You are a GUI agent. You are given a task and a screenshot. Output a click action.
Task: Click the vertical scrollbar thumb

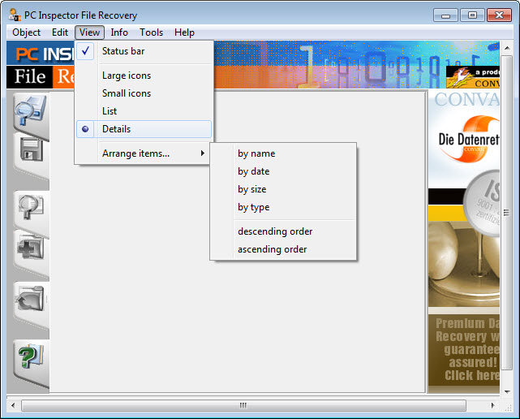click(x=506, y=213)
